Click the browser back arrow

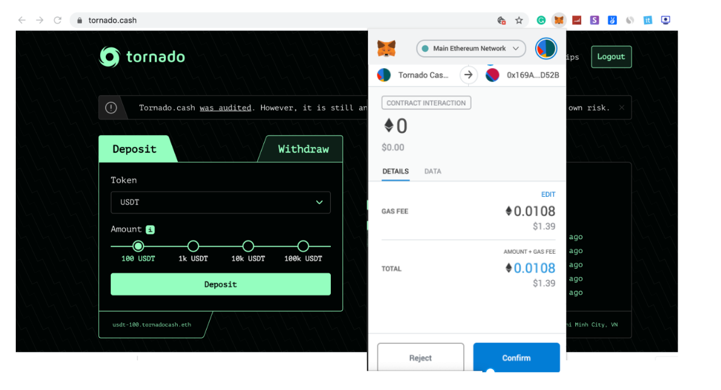pos(21,20)
